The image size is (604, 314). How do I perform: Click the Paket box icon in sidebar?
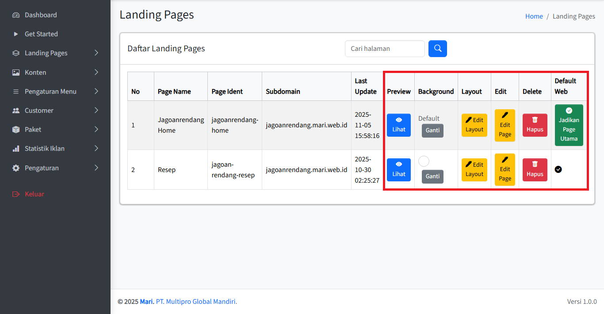pos(16,130)
